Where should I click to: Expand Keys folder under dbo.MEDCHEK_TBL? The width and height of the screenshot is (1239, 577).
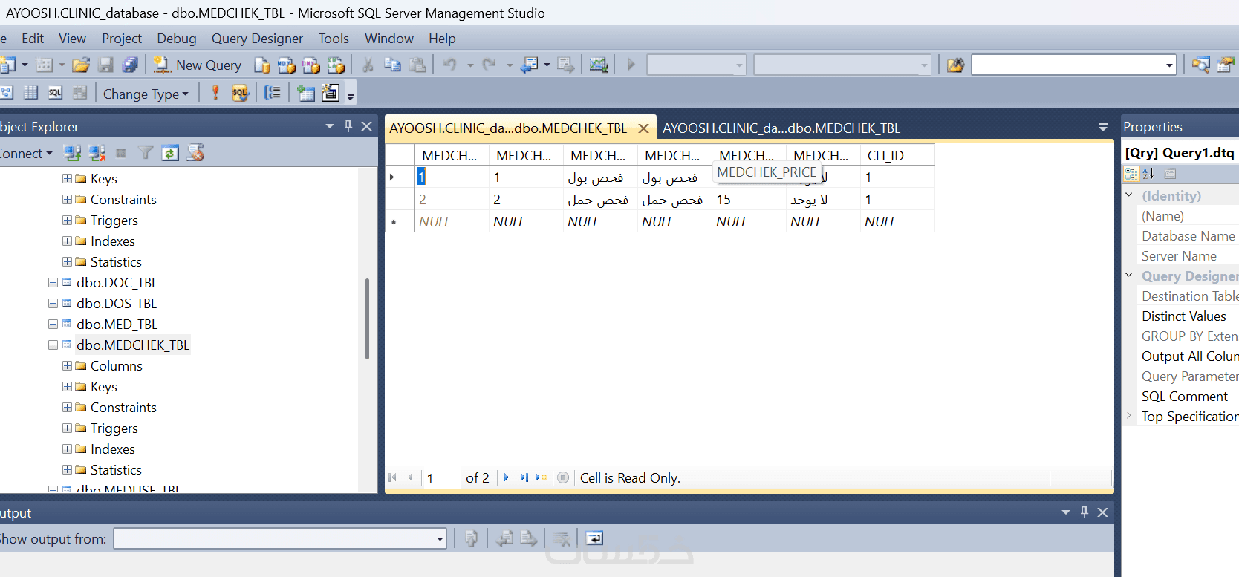click(x=67, y=386)
